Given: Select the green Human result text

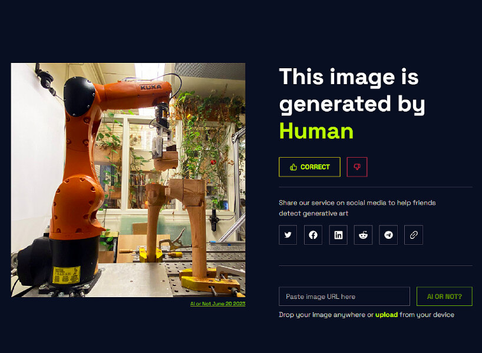Looking at the screenshot, I should click(x=316, y=131).
